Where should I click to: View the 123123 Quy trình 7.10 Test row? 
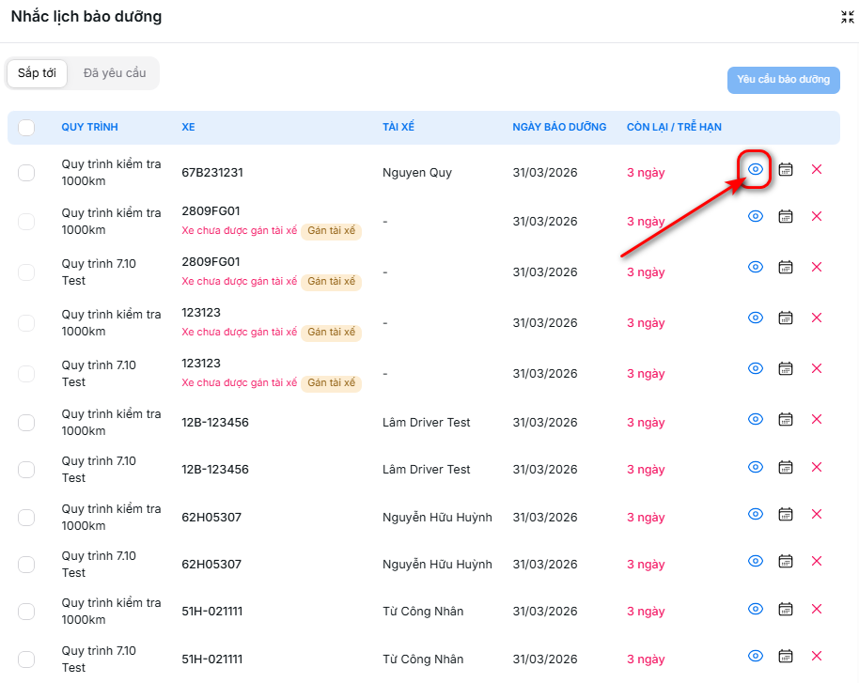coord(755,368)
